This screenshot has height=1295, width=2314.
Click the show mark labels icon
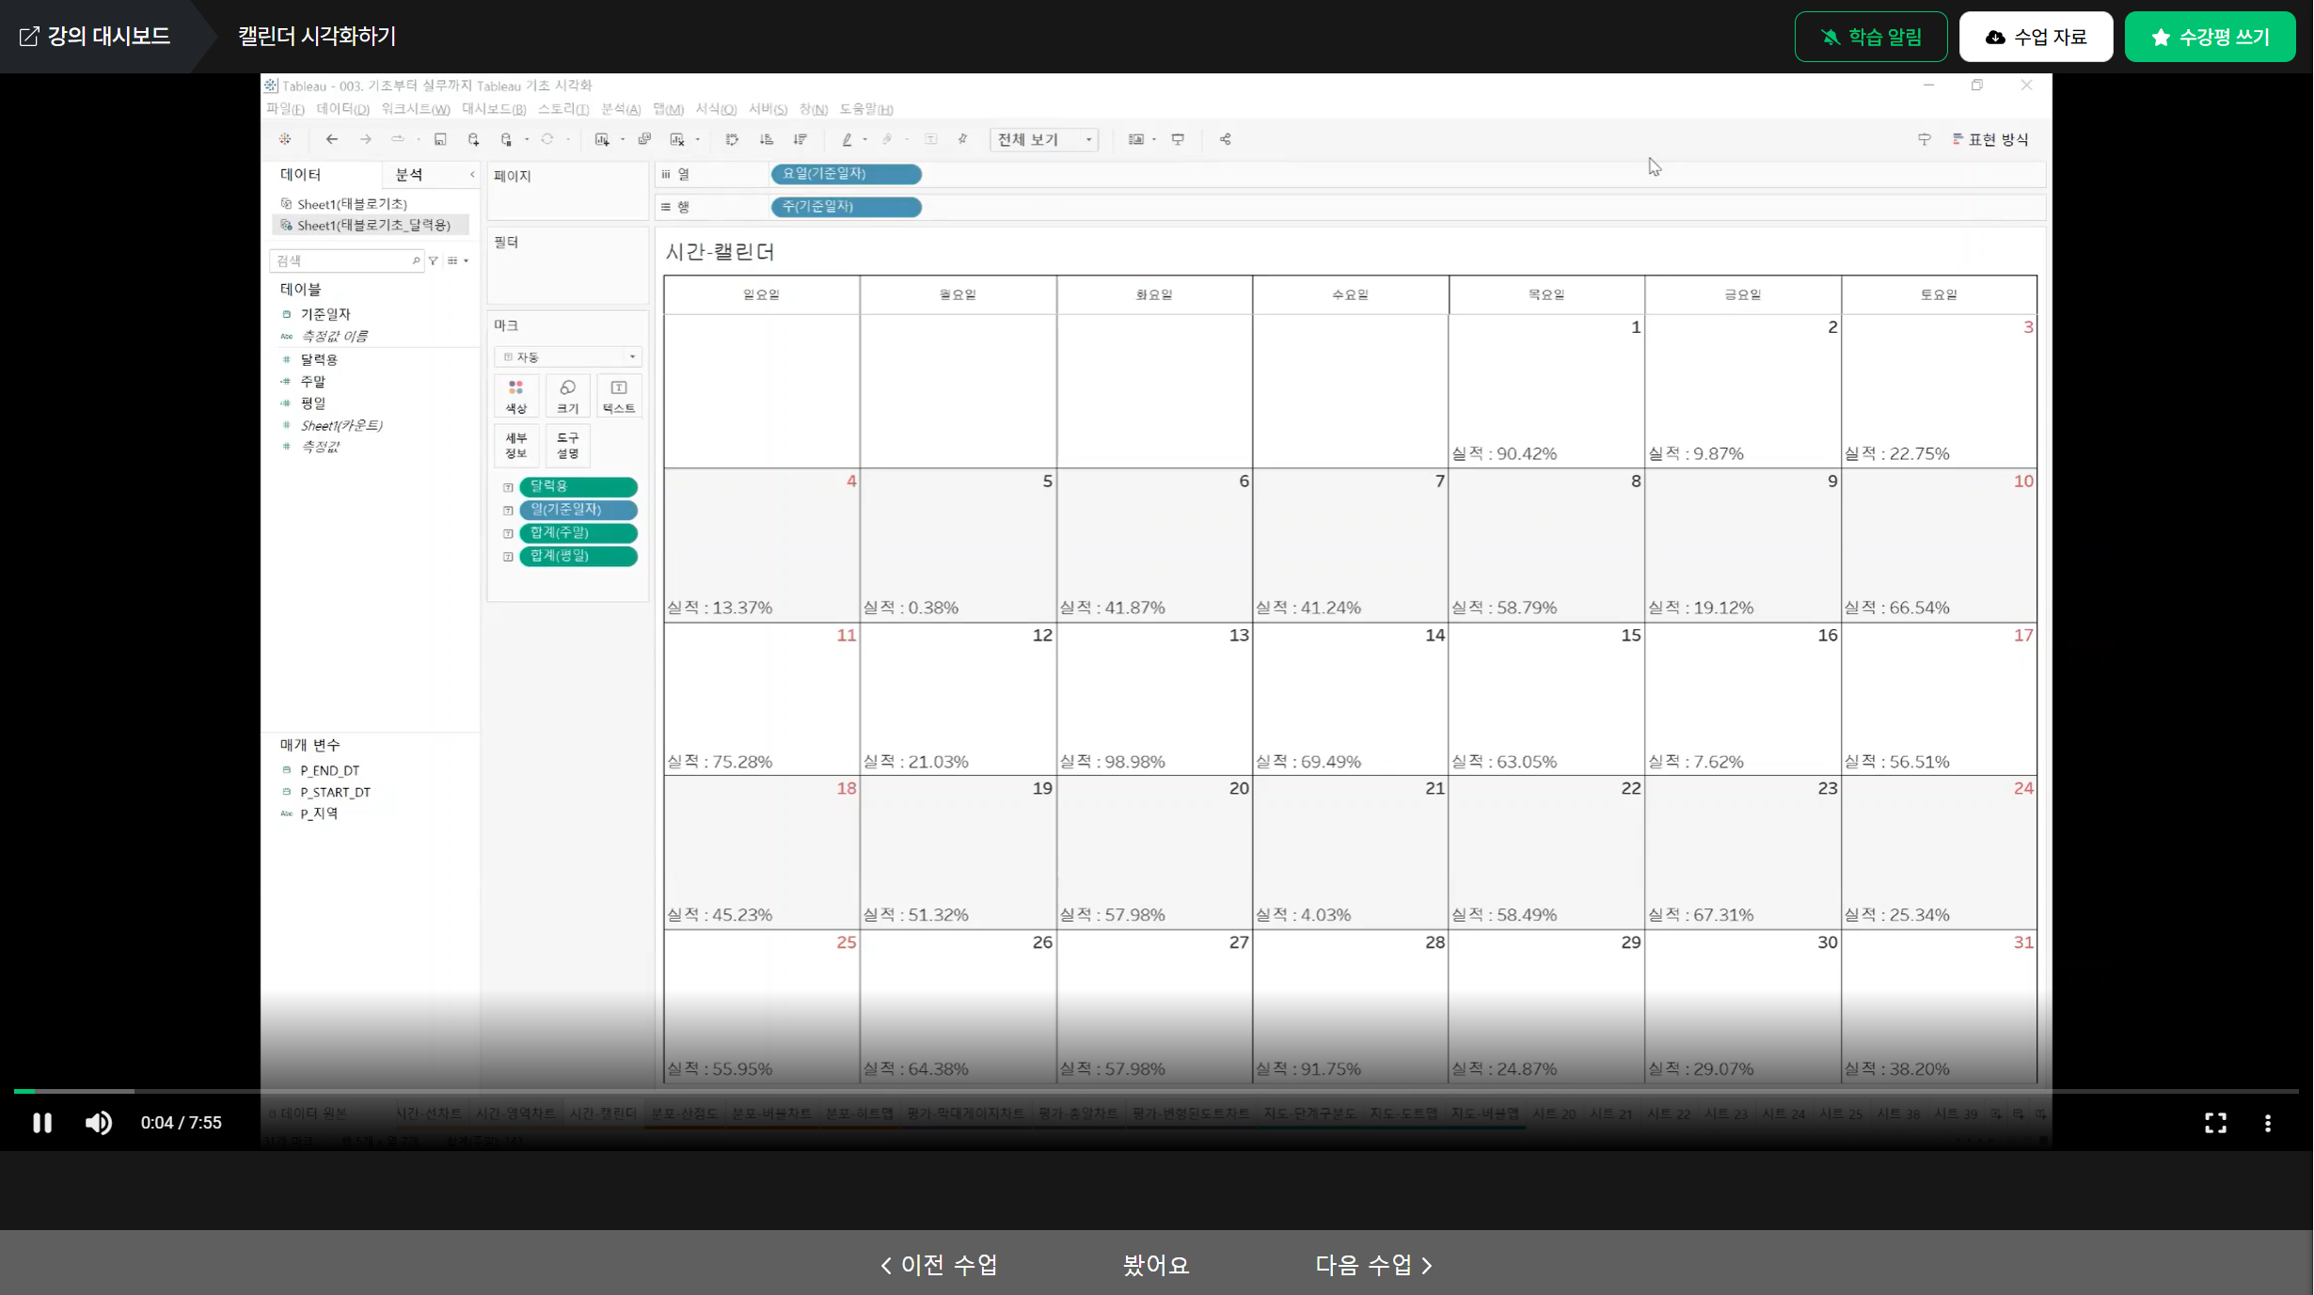pos(930,139)
